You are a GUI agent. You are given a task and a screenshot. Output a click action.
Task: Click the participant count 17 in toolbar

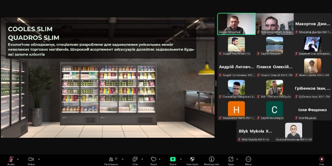click(116, 159)
